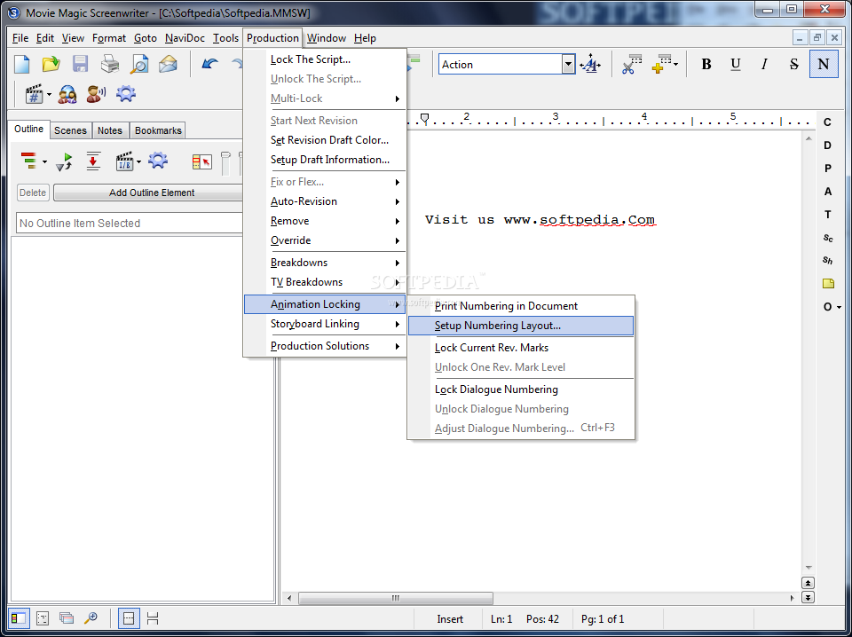
Task: Choose Lock Current Rev. Marks
Action: click(521, 348)
